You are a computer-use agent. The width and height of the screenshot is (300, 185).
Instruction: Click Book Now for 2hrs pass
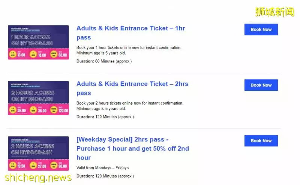coord(261,85)
